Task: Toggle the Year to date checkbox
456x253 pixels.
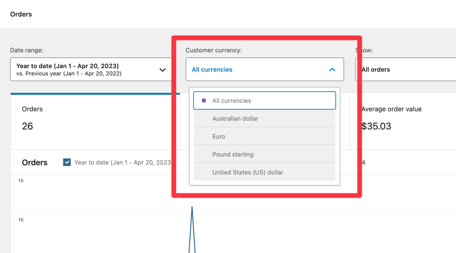Action: [x=67, y=162]
